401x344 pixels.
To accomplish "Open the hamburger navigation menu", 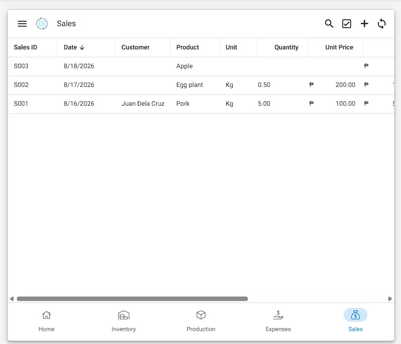I will [22, 24].
